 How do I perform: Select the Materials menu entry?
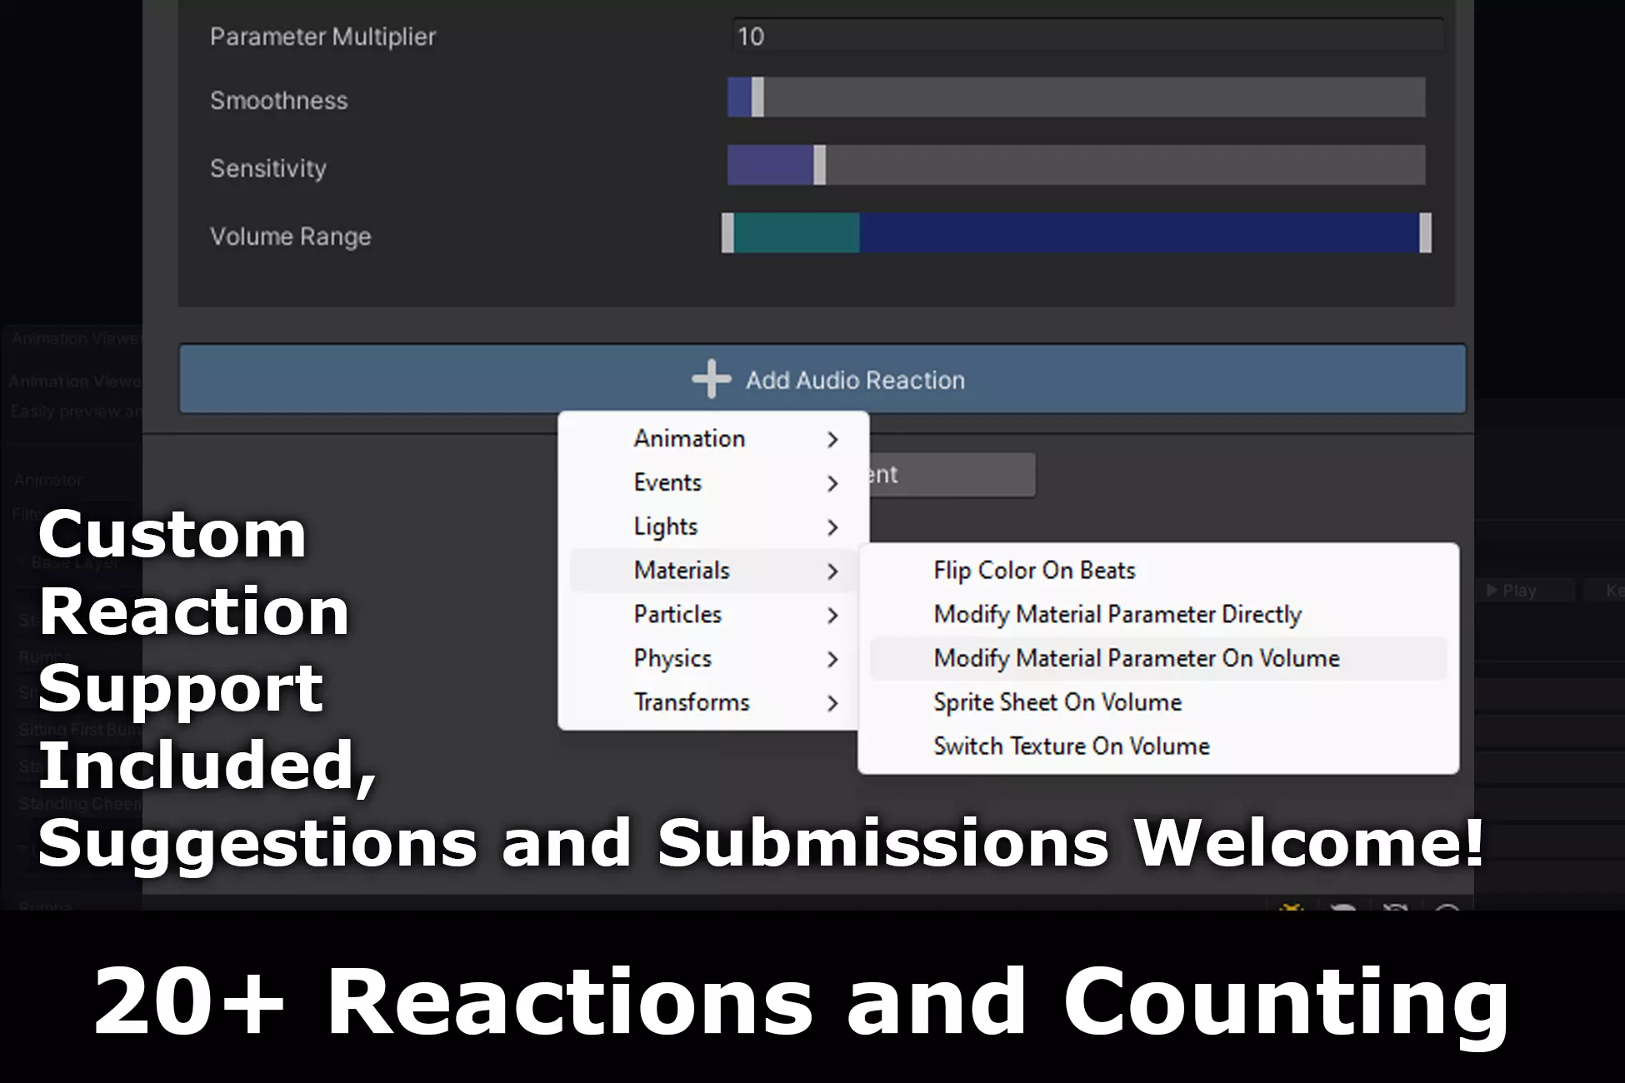coord(682,571)
